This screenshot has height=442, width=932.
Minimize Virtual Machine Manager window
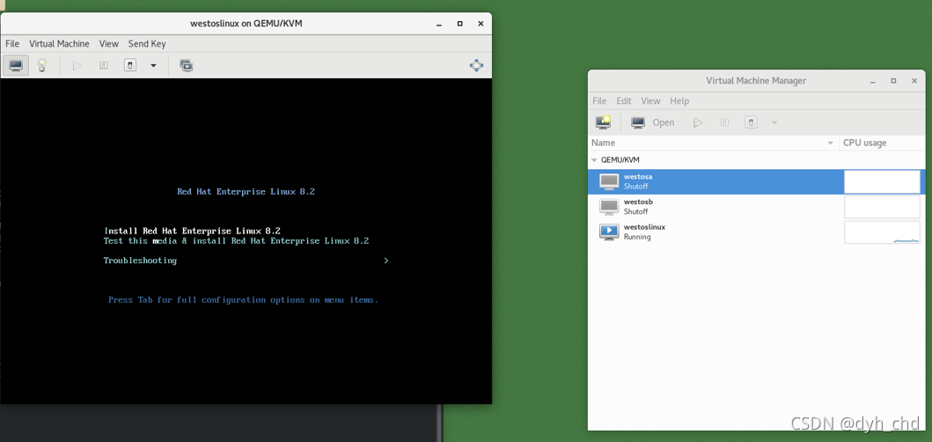872,81
